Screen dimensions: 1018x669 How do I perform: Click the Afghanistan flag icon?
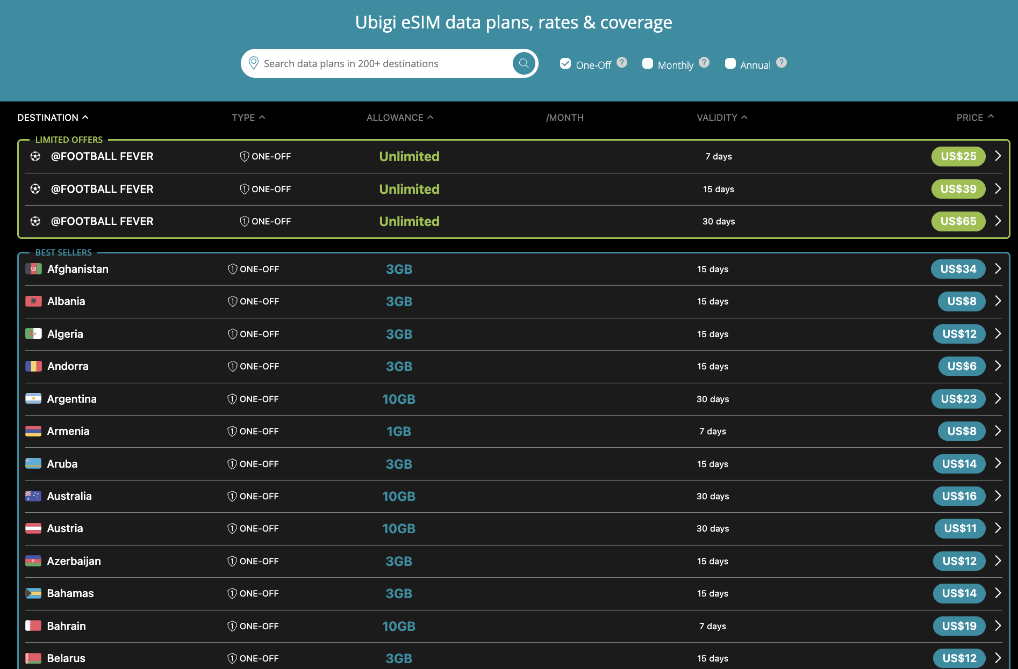33,269
